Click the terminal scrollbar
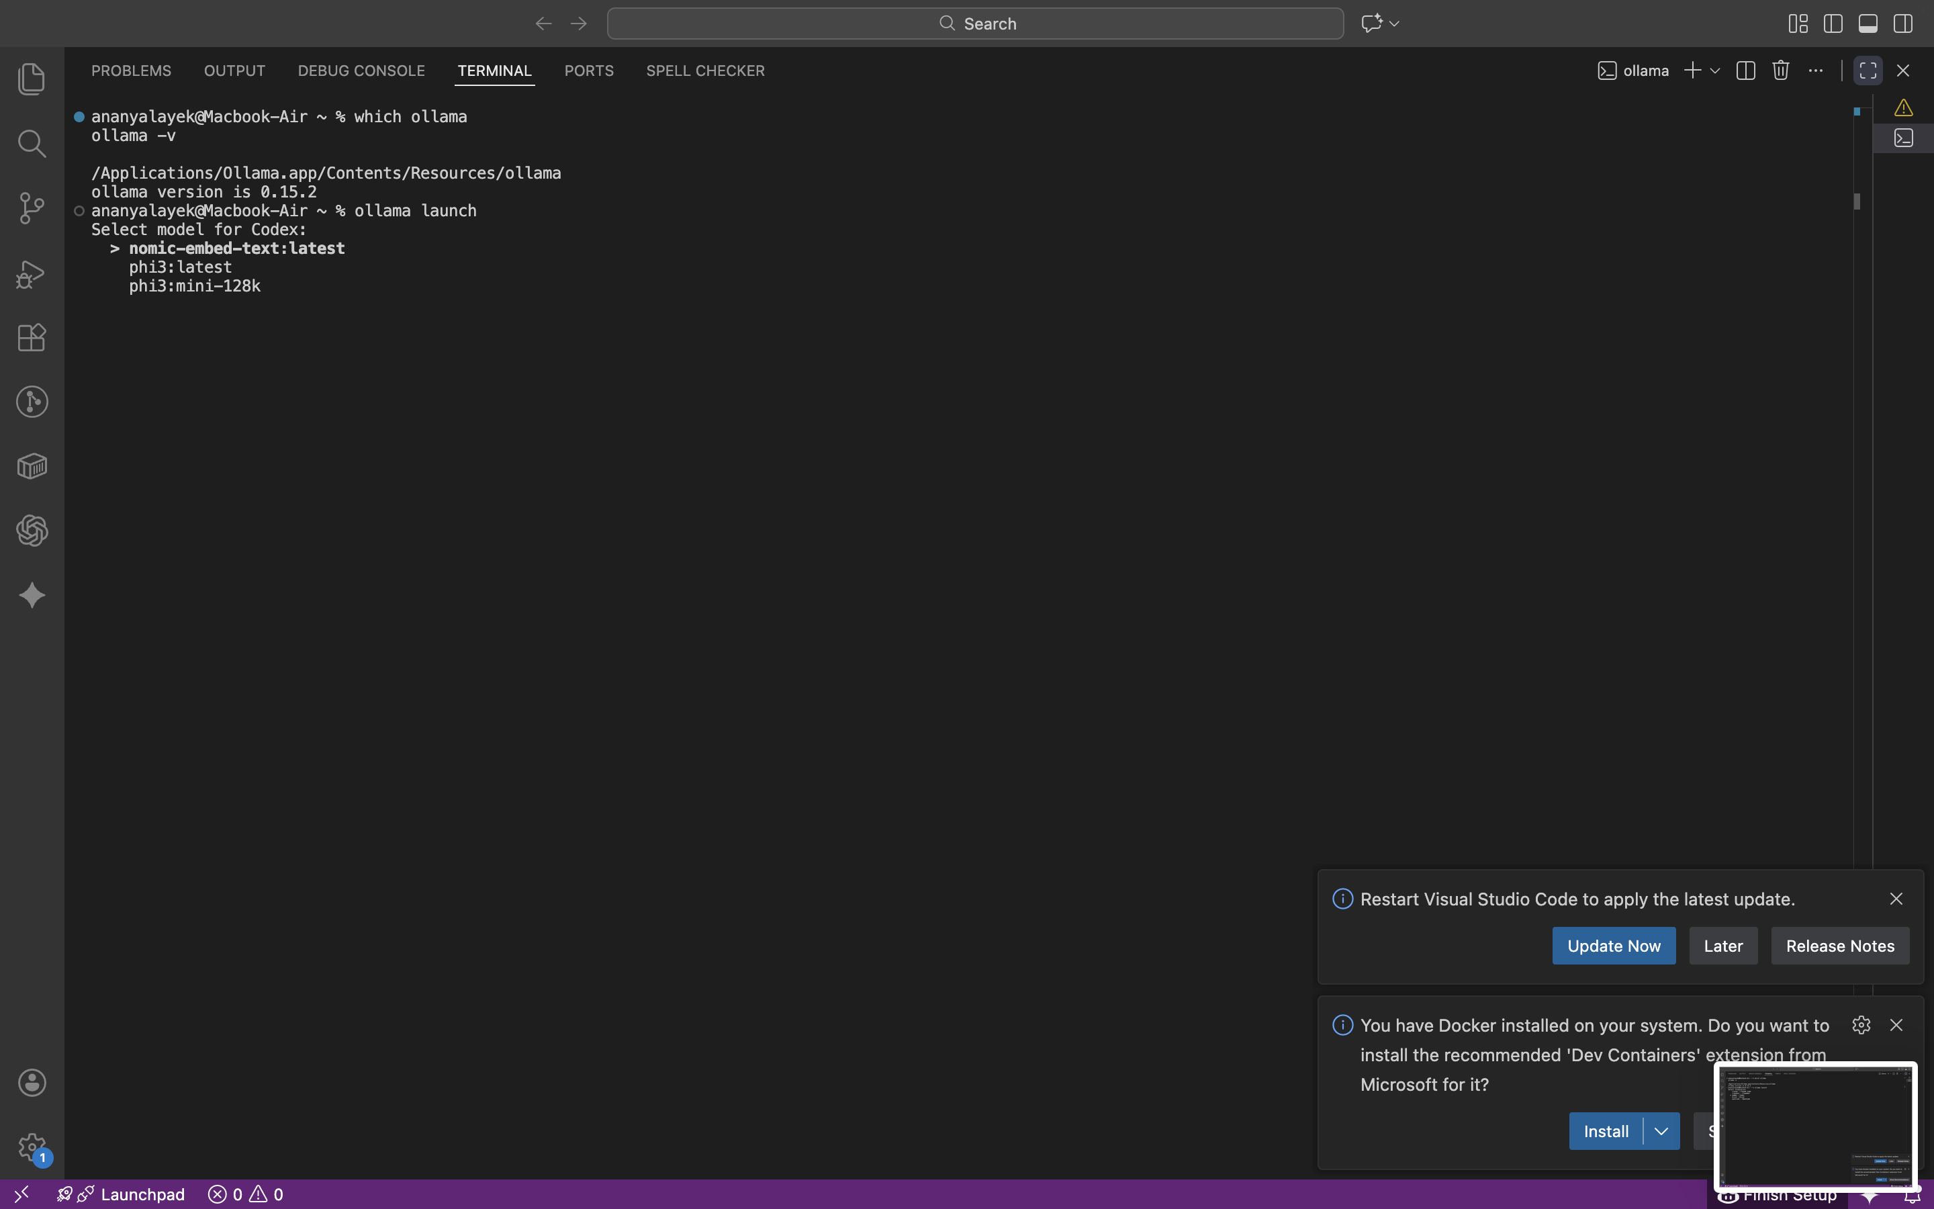 (1857, 201)
